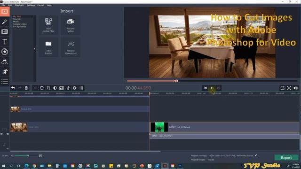Open the Transitions tab in sidebar
This screenshot has width=301, height=169.
click(5, 31)
